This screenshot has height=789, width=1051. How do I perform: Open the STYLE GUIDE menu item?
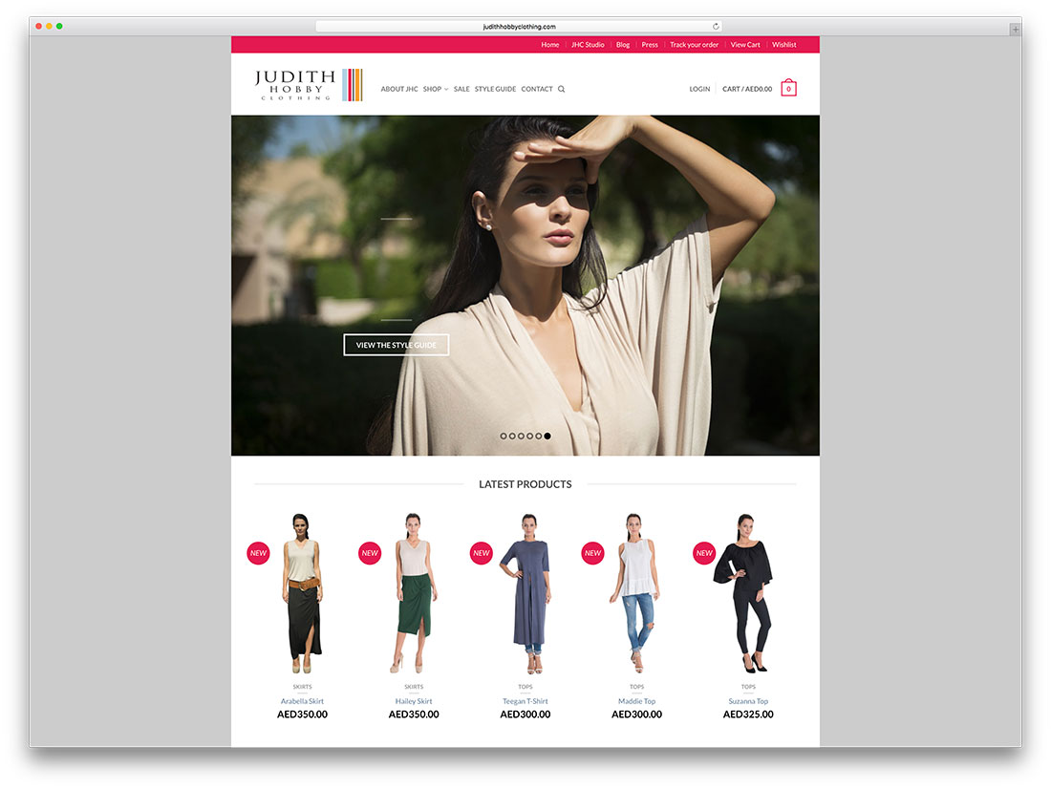(495, 89)
